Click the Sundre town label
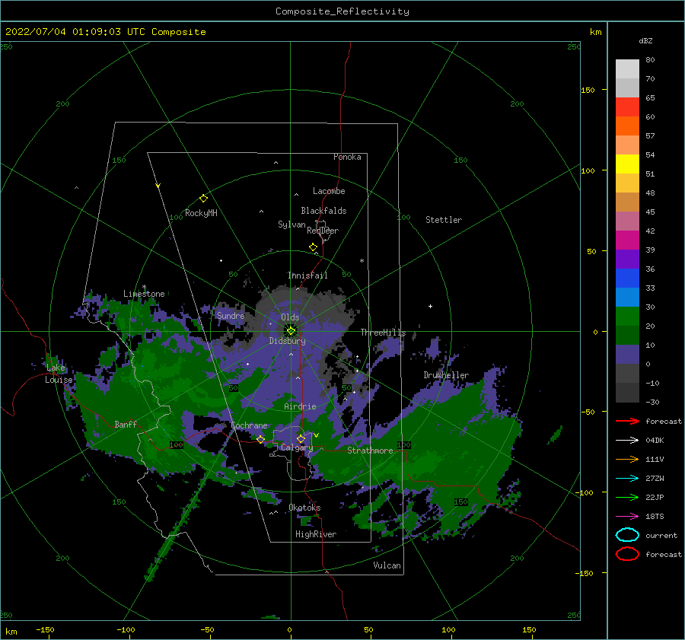 (x=231, y=316)
